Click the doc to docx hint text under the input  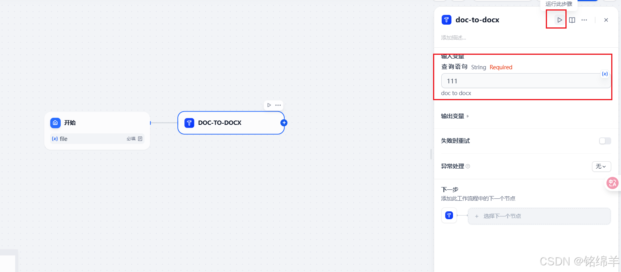point(456,93)
